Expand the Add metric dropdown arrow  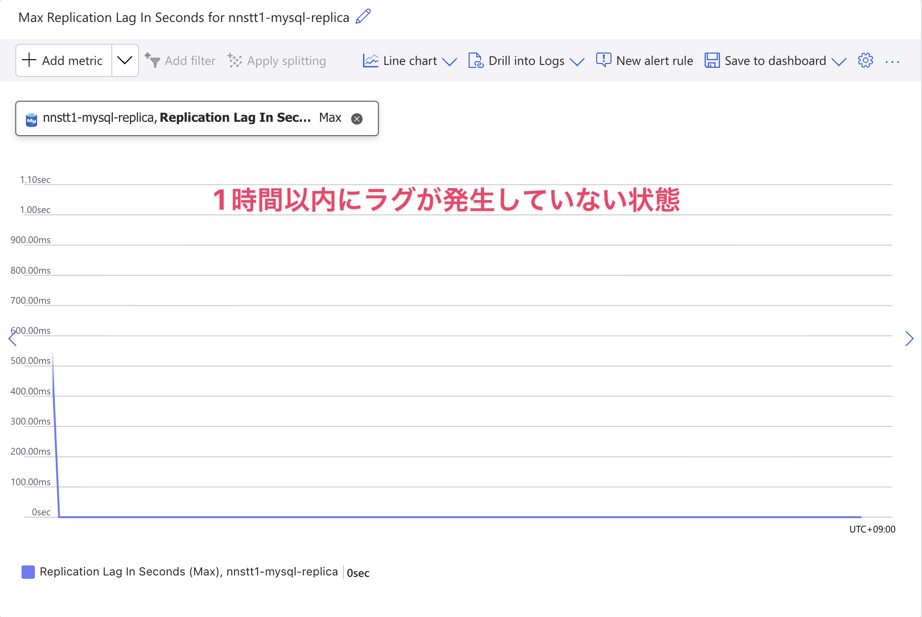(125, 60)
